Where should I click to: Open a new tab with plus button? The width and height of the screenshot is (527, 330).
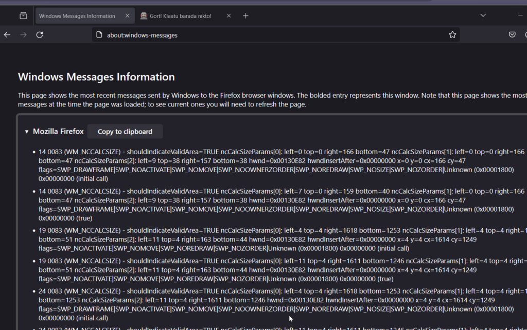point(245,16)
